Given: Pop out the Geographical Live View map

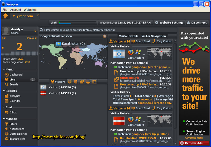Looking at the screenshot, I should (104, 36).
